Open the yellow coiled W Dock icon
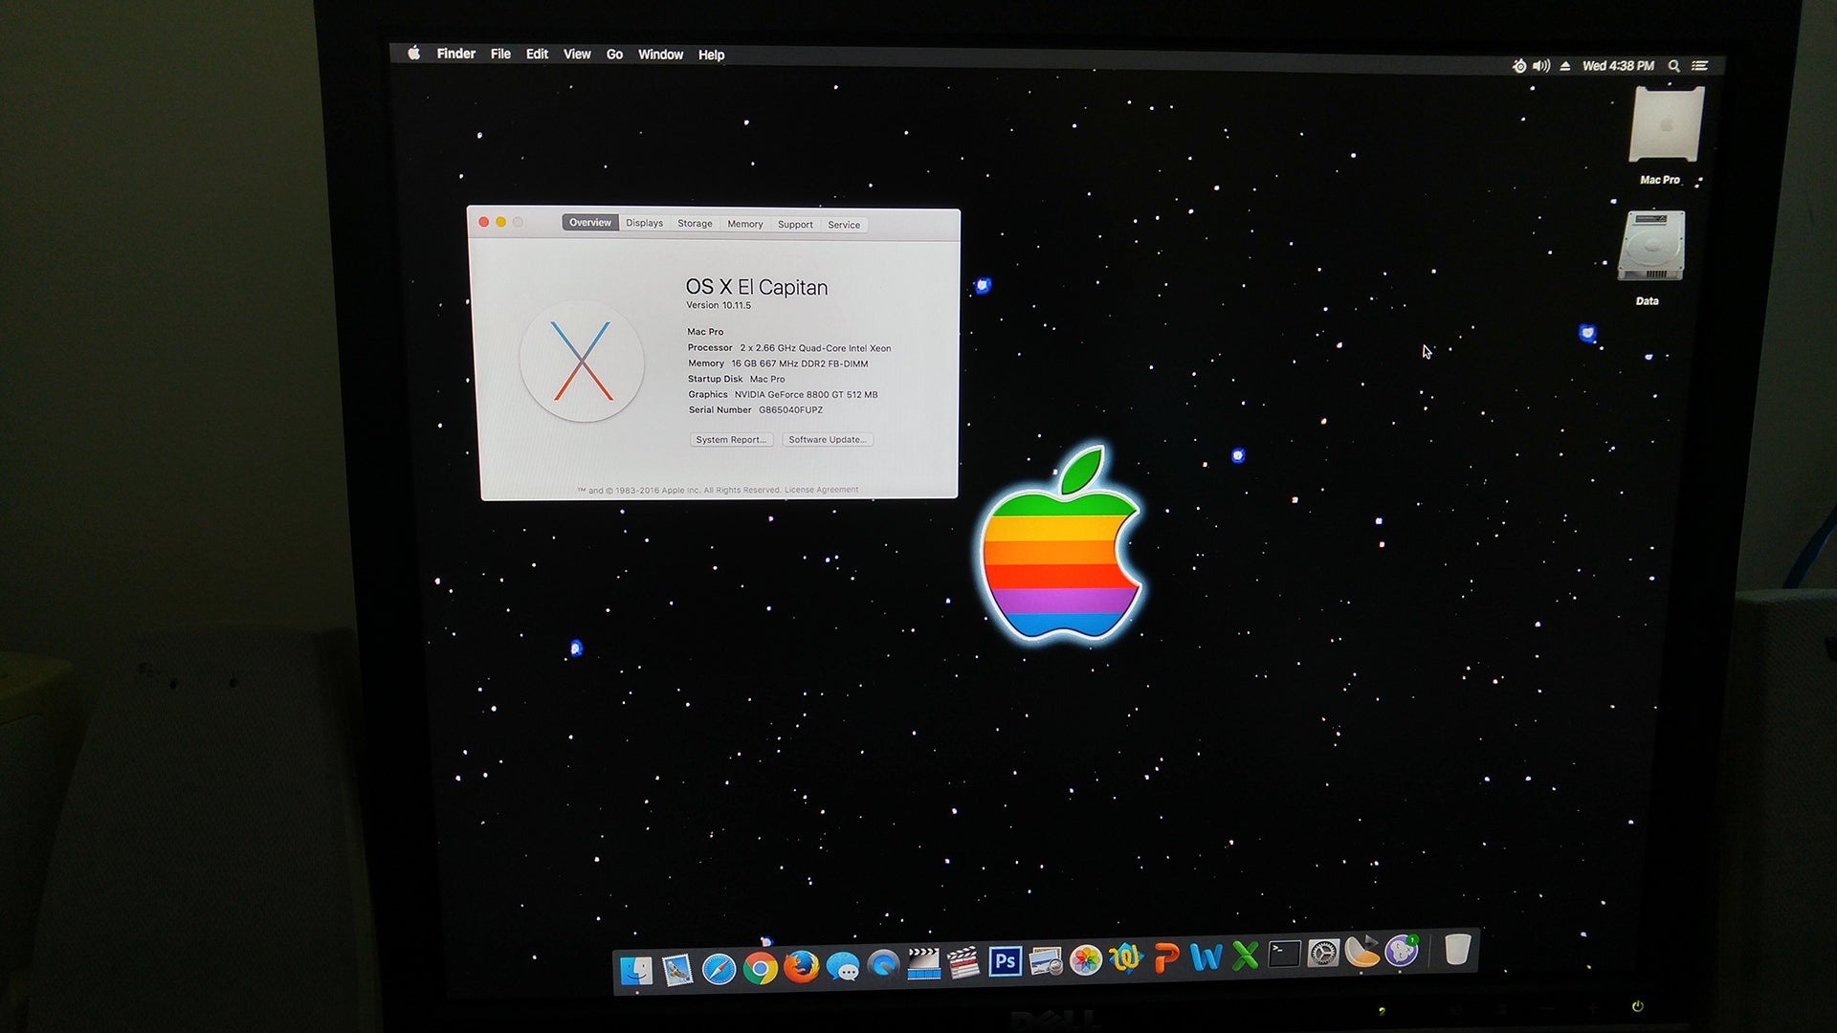Viewport: 1837px width, 1033px height. (1126, 957)
